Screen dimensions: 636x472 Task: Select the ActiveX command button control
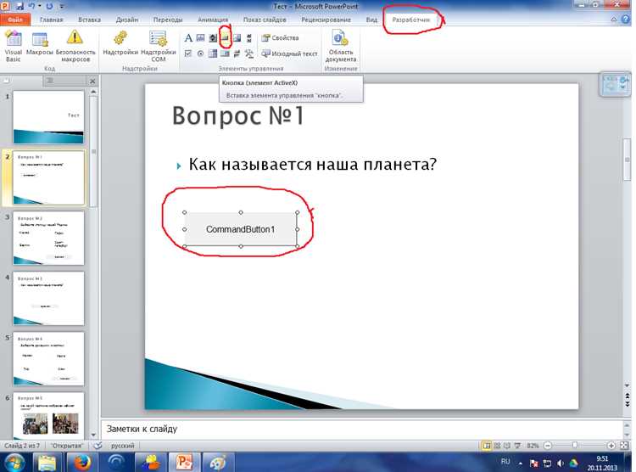225,38
